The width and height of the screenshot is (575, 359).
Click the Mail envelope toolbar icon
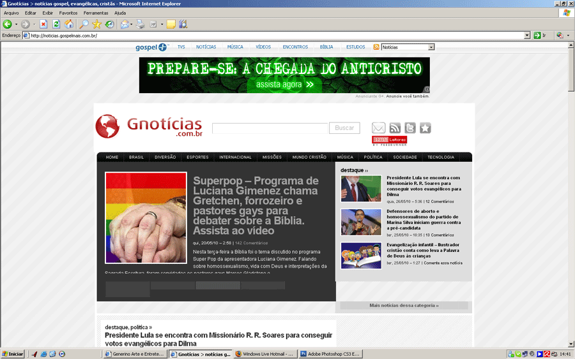125,24
